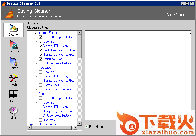The height and width of the screenshot is (136, 196).
Task: Uncheck IE Temporary Internet Files checkbox
Action: click(41, 55)
